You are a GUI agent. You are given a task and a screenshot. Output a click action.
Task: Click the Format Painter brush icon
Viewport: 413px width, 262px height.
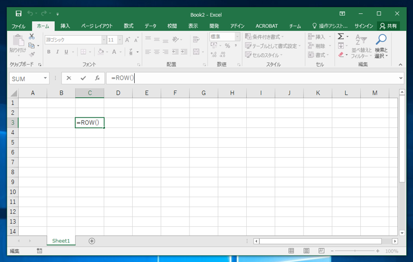pos(31,54)
